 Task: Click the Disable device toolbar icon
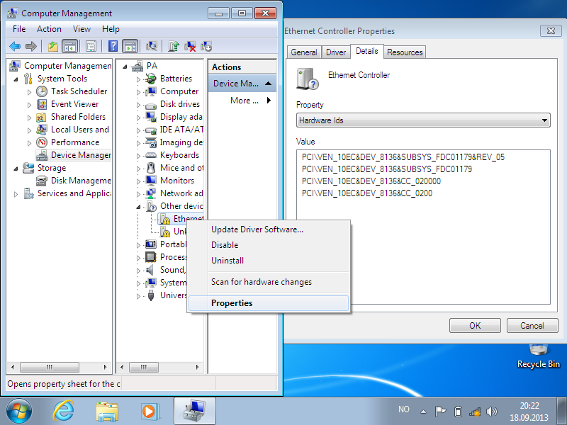tap(206, 46)
